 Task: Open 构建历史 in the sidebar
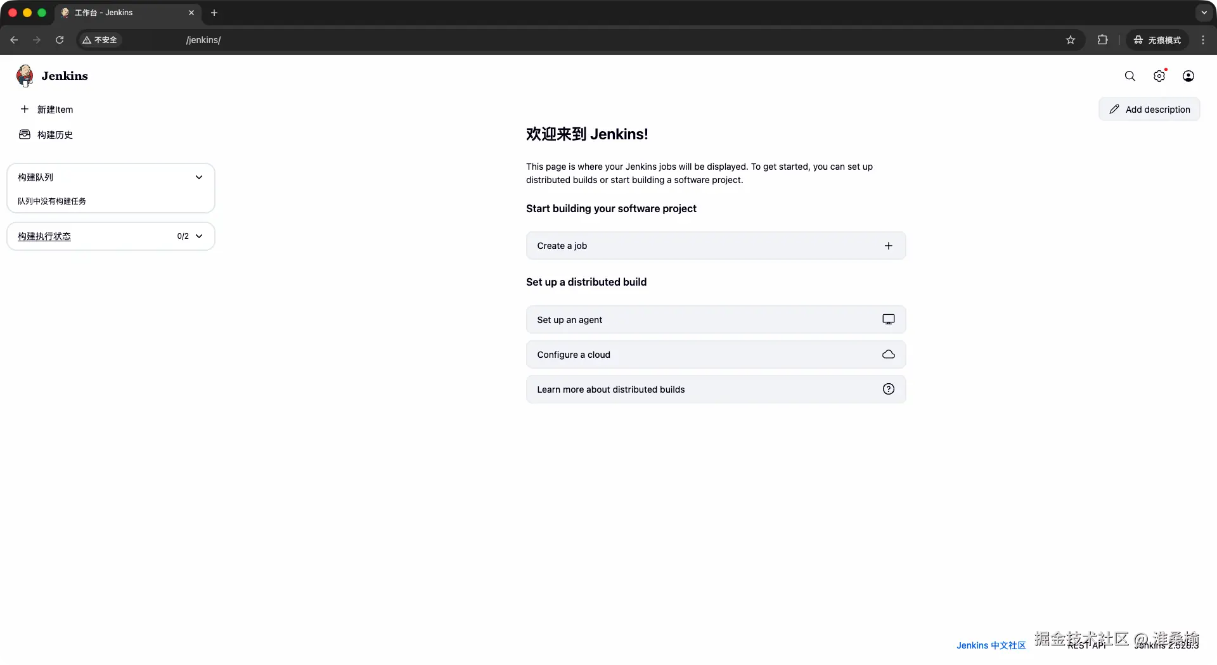(46, 135)
